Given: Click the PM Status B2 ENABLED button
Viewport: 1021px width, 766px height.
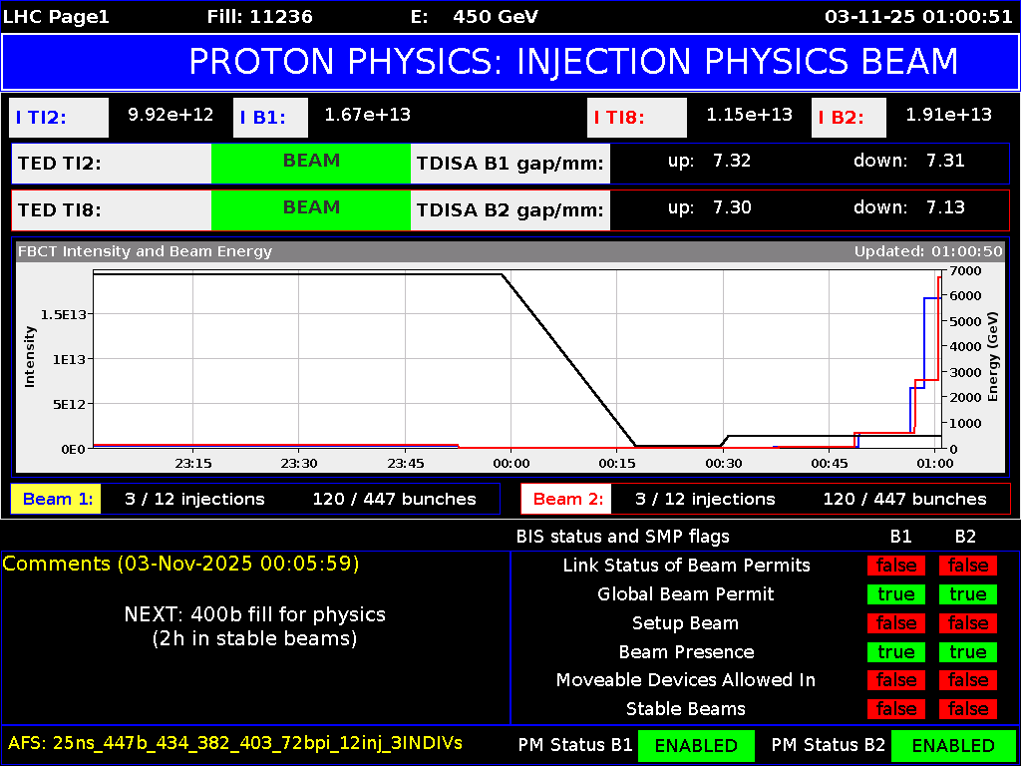Looking at the screenshot, I should point(953,745).
